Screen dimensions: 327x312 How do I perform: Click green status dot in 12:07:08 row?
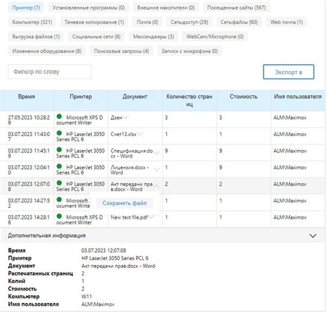tap(59, 183)
